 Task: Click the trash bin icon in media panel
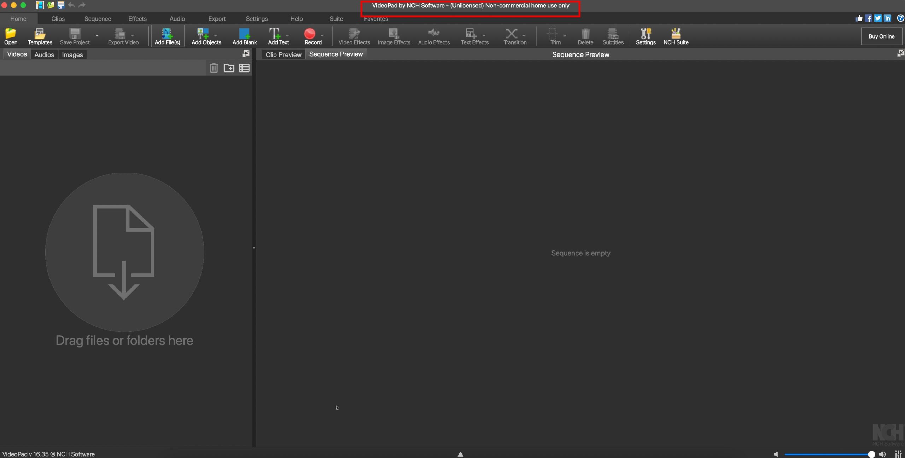(214, 68)
